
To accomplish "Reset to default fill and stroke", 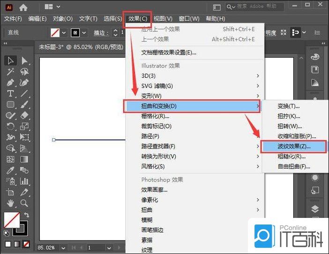I will pos(6,232).
